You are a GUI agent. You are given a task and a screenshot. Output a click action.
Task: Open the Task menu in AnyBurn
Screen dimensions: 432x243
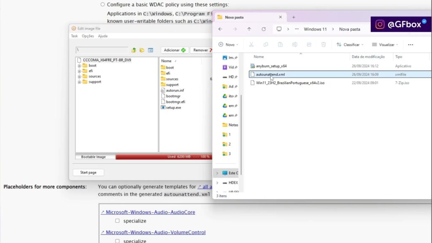[74, 36]
